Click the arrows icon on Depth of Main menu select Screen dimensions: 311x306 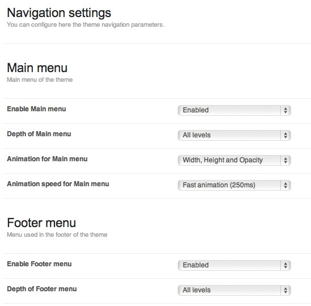point(285,135)
